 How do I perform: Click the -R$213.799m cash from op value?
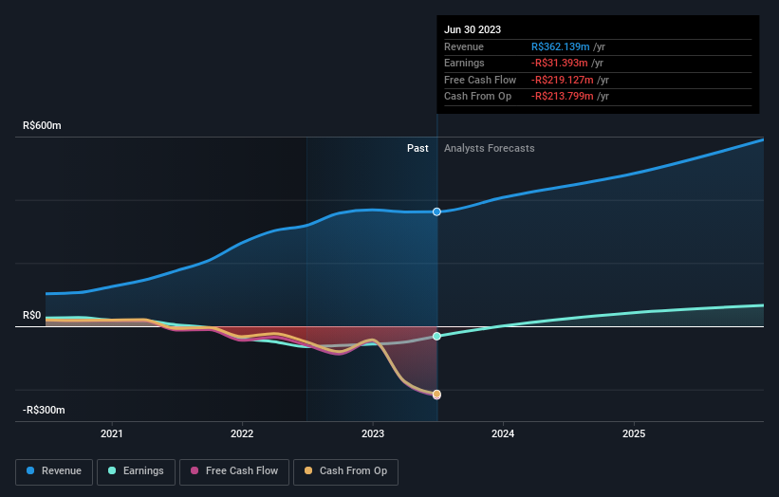(x=563, y=97)
